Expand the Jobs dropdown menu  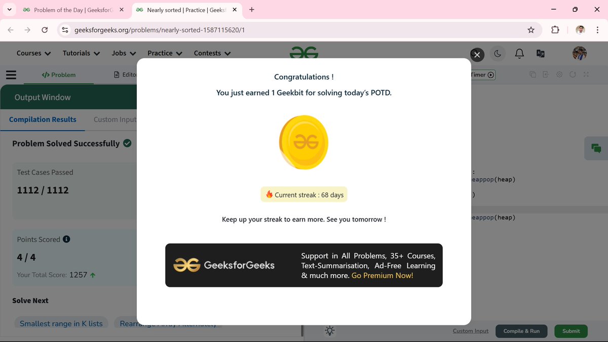124,53
